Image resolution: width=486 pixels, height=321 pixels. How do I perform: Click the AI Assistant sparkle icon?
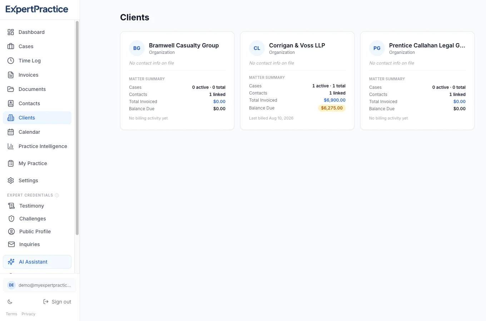(x=11, y=262)
